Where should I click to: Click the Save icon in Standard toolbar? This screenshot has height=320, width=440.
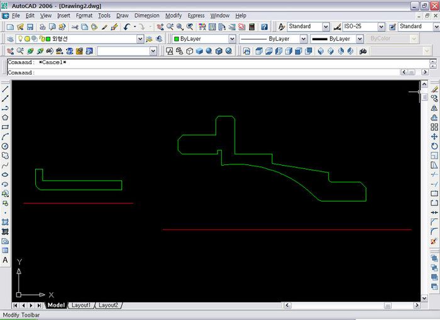click(30, 27)
